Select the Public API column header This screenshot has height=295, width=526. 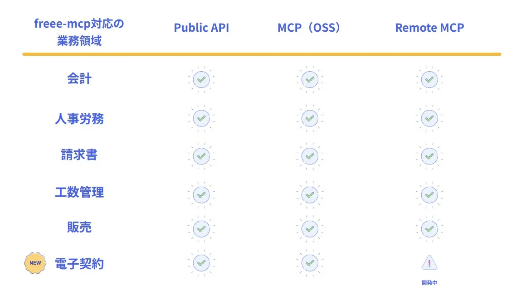pyautogui.click(x=201, y=28)
